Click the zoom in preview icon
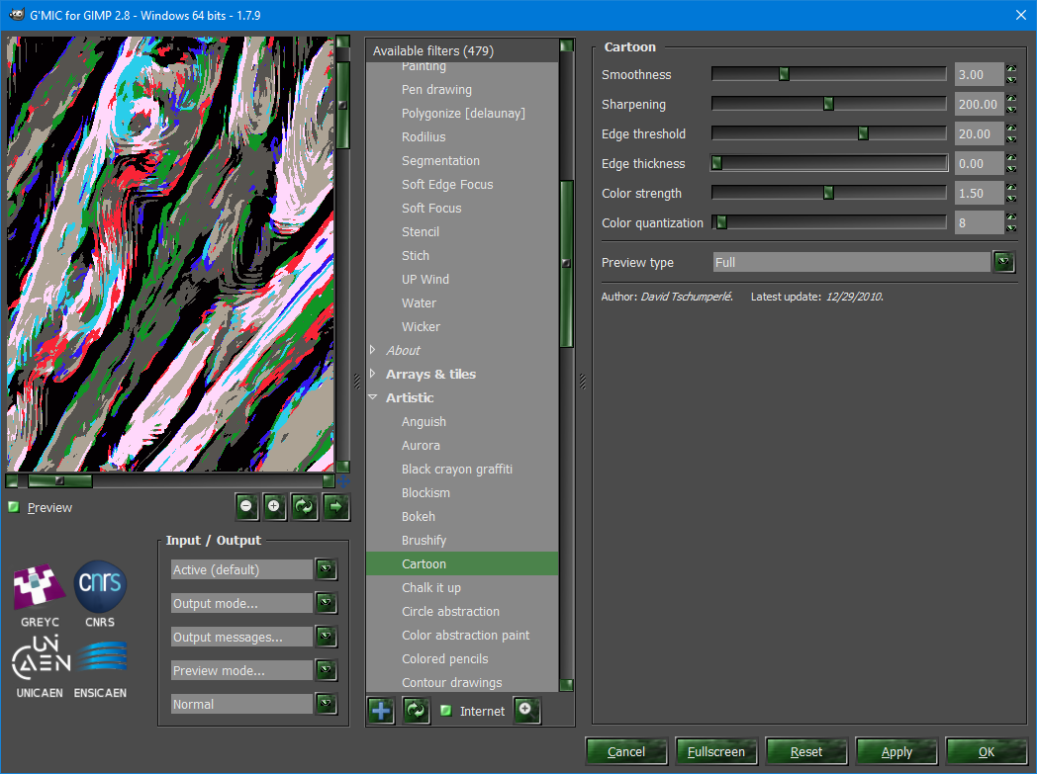The image size is (1037, 774). click(x=274, y=506)
